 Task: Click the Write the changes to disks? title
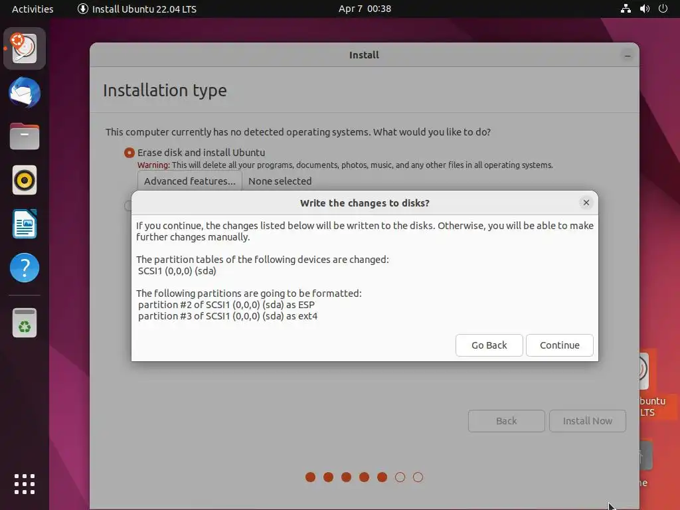click(365, 203)
